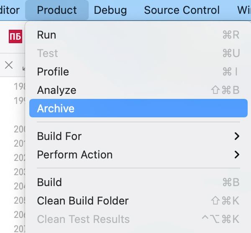Open the Product menu
Viewport: 251px width, 233px height.
coord(57,10)
